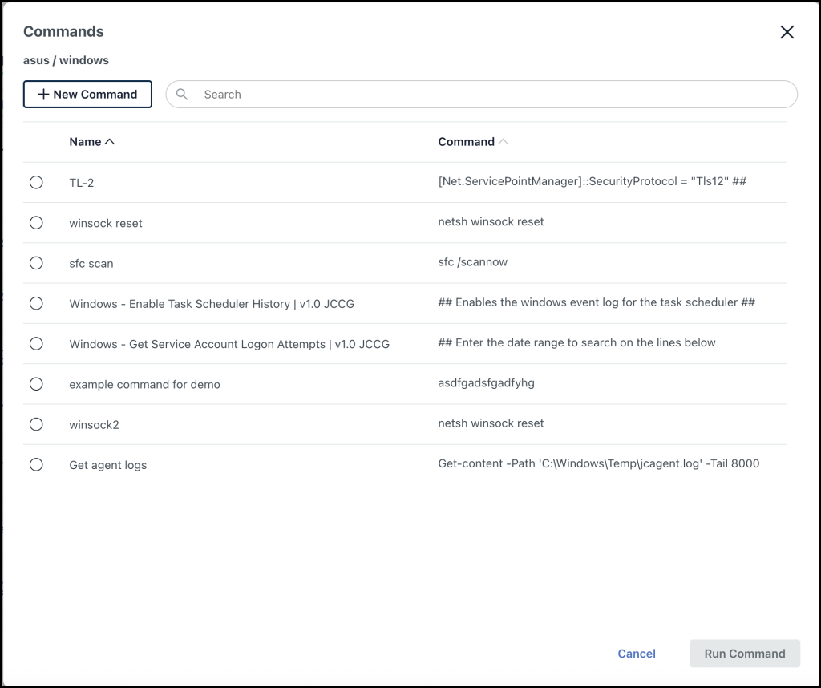Choose the winsock2 radio button
This screenshot has height=688, width=821.
(x=36, y=424)
